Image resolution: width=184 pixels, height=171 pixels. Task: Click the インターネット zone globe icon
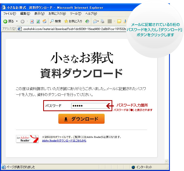(133, 167)
